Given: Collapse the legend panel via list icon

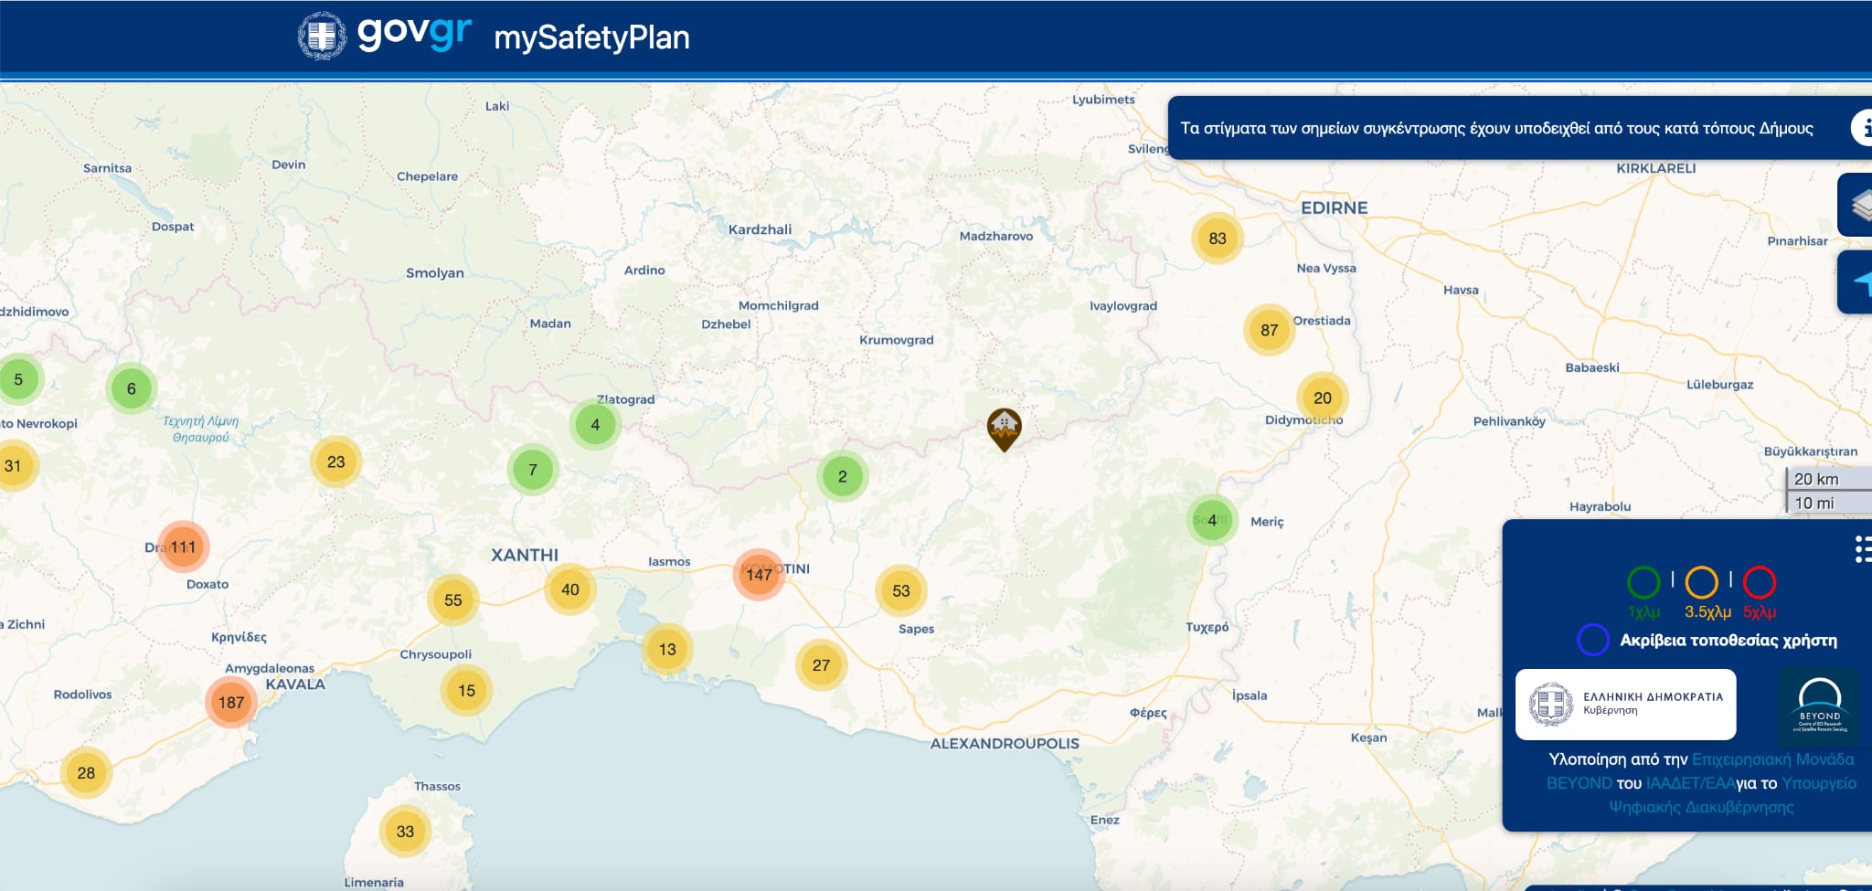Looking at the screenshot, I should pos(1861,549).
